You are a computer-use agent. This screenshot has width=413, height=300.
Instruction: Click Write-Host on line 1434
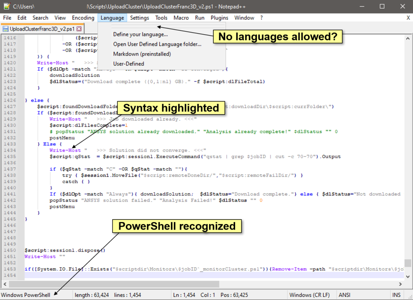[x=65, y=150]
